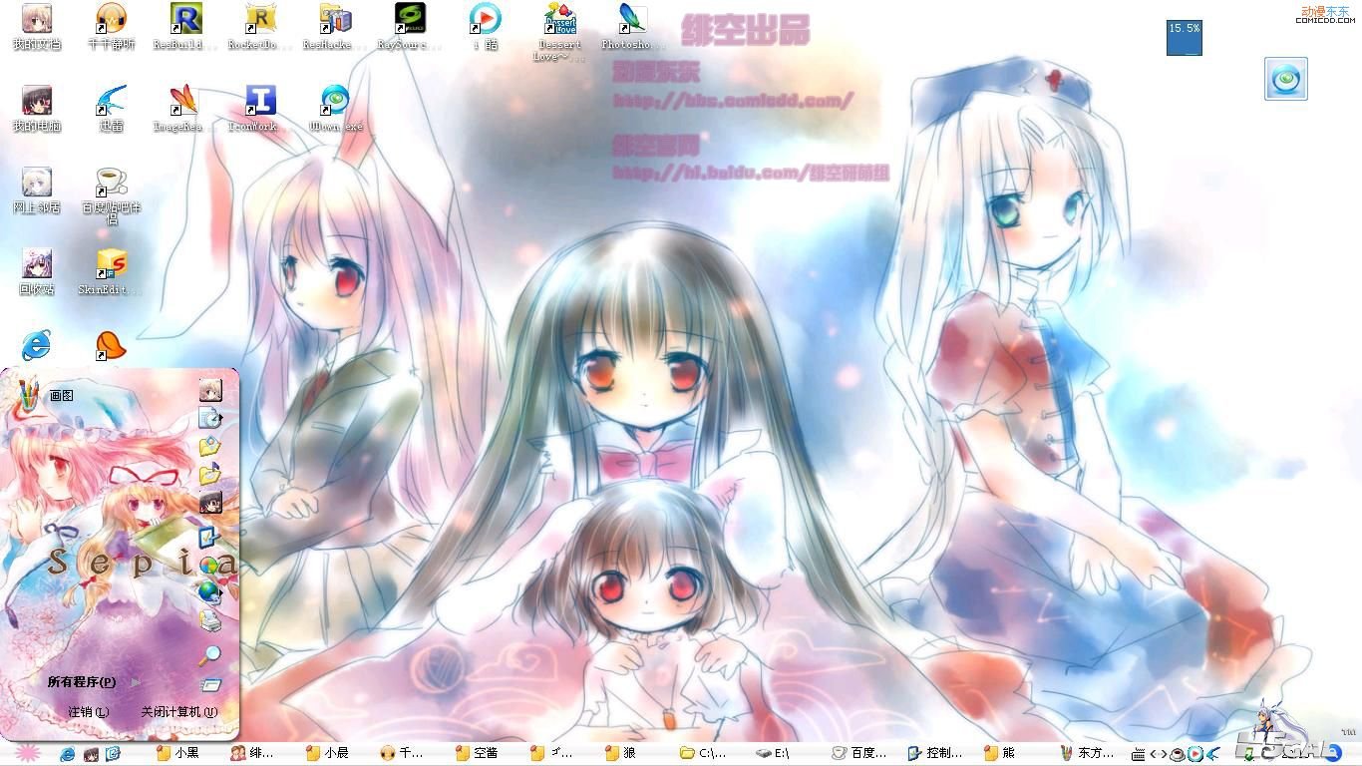Switch to the 小晨 taskbar window

pos(327,753)
